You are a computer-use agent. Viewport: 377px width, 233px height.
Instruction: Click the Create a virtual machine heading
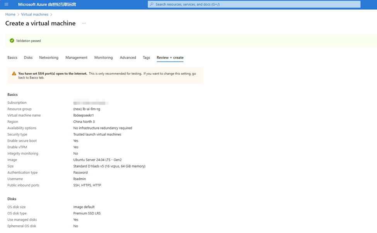point(41,23)
